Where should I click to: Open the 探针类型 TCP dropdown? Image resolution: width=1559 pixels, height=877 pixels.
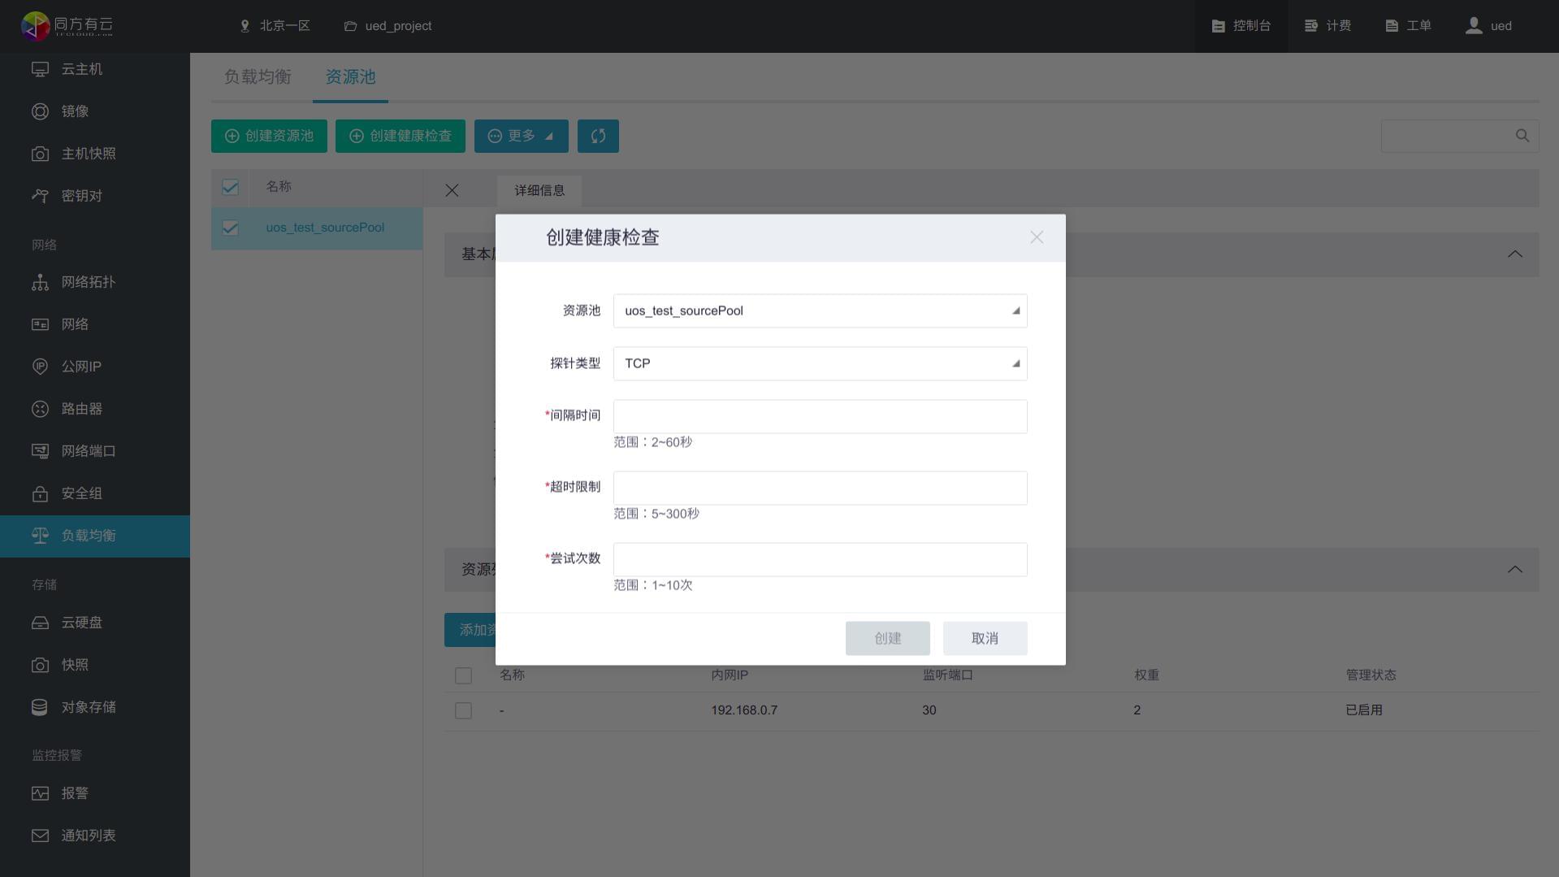(x=820, y=363)
